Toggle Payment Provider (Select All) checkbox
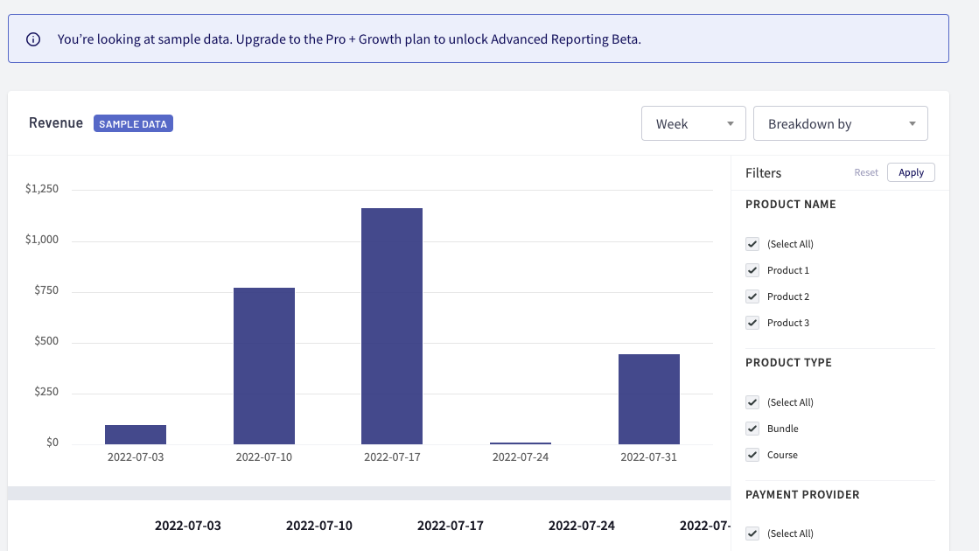The image size is (979, 551). pos(752,534)
